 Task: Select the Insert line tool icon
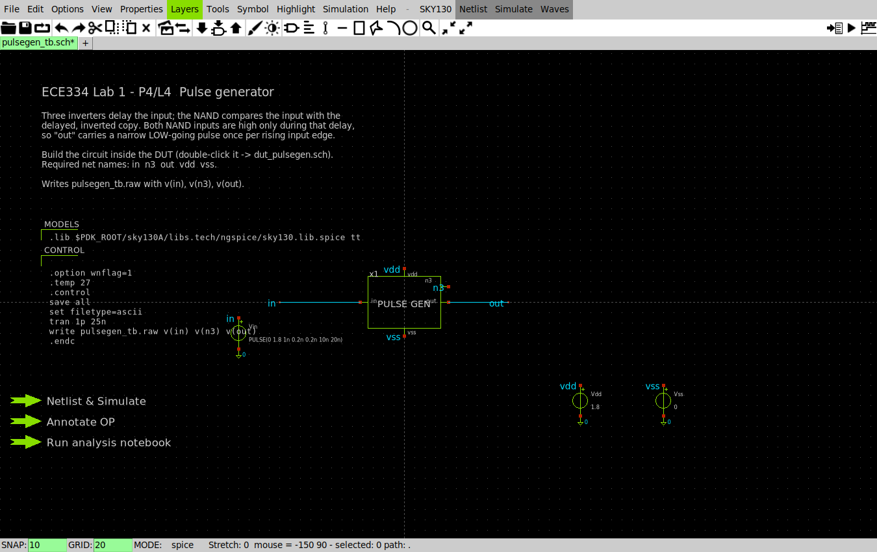coord(342,28)
